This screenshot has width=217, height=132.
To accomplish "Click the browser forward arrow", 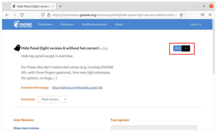I will pyautogui.click(x=14, y=15).
